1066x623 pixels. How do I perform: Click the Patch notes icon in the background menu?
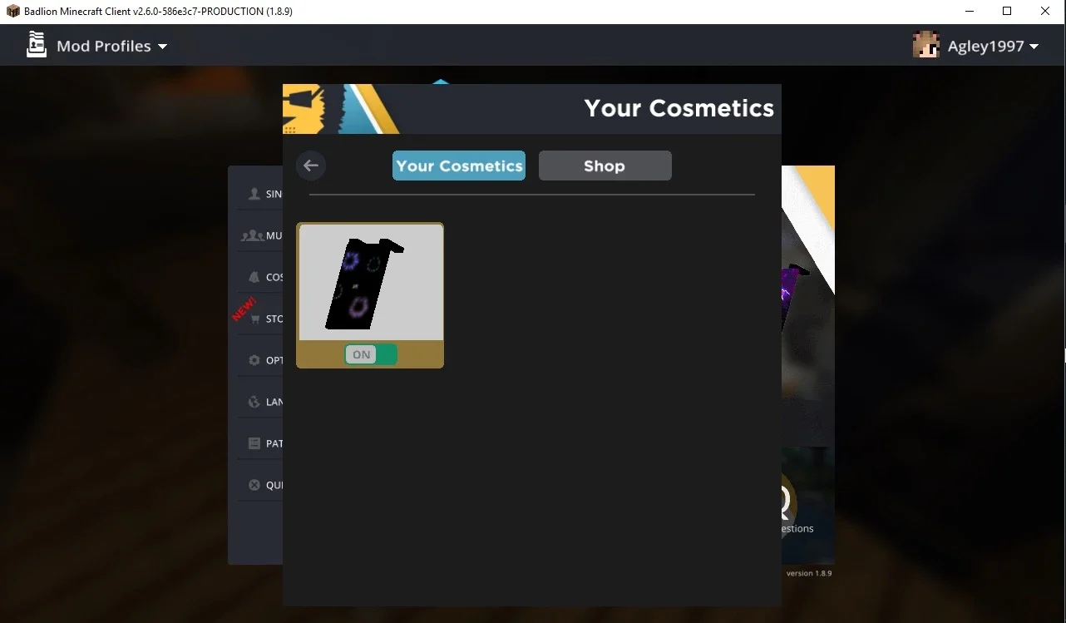(x=254, y=443)
